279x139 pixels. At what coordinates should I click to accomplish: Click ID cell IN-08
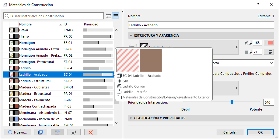coord(68,119)
